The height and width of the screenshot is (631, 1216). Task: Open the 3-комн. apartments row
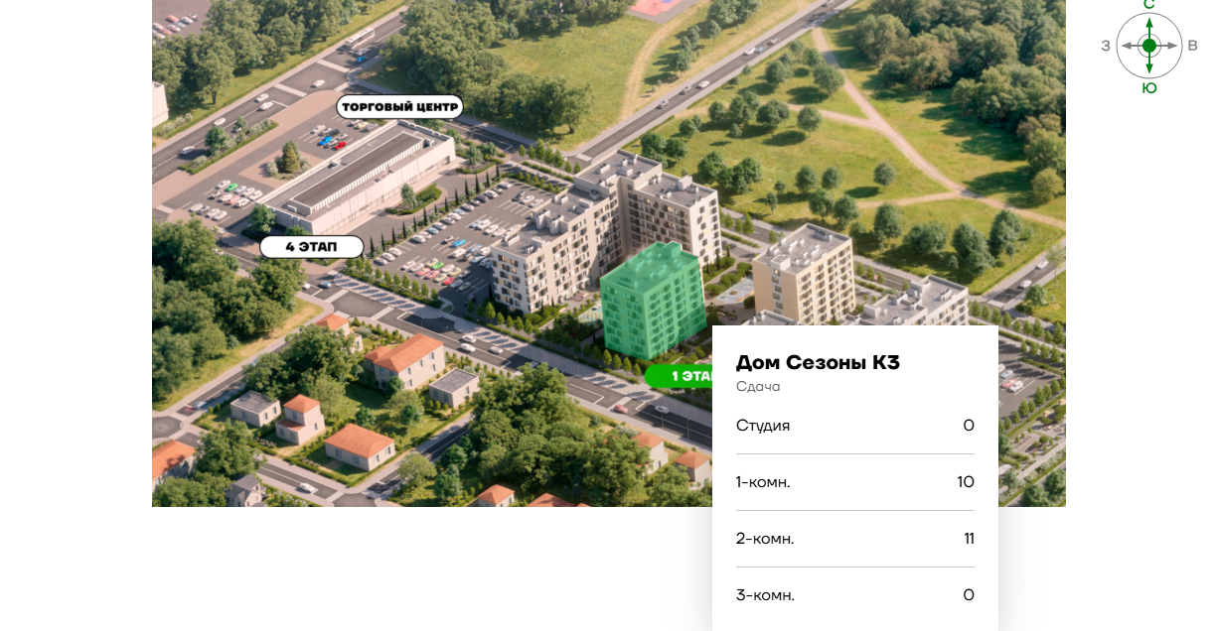854,595
